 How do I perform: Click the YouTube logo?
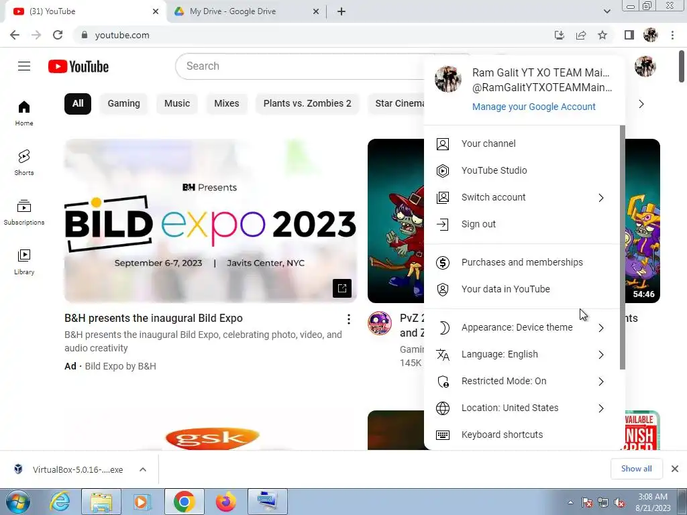tap(78, 66)
